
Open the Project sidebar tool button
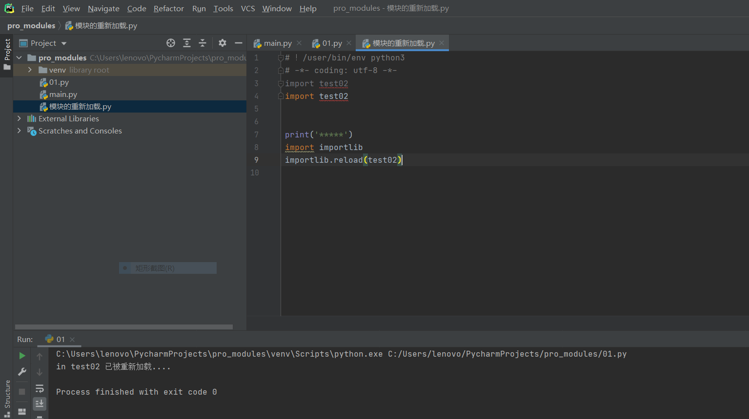7,55
